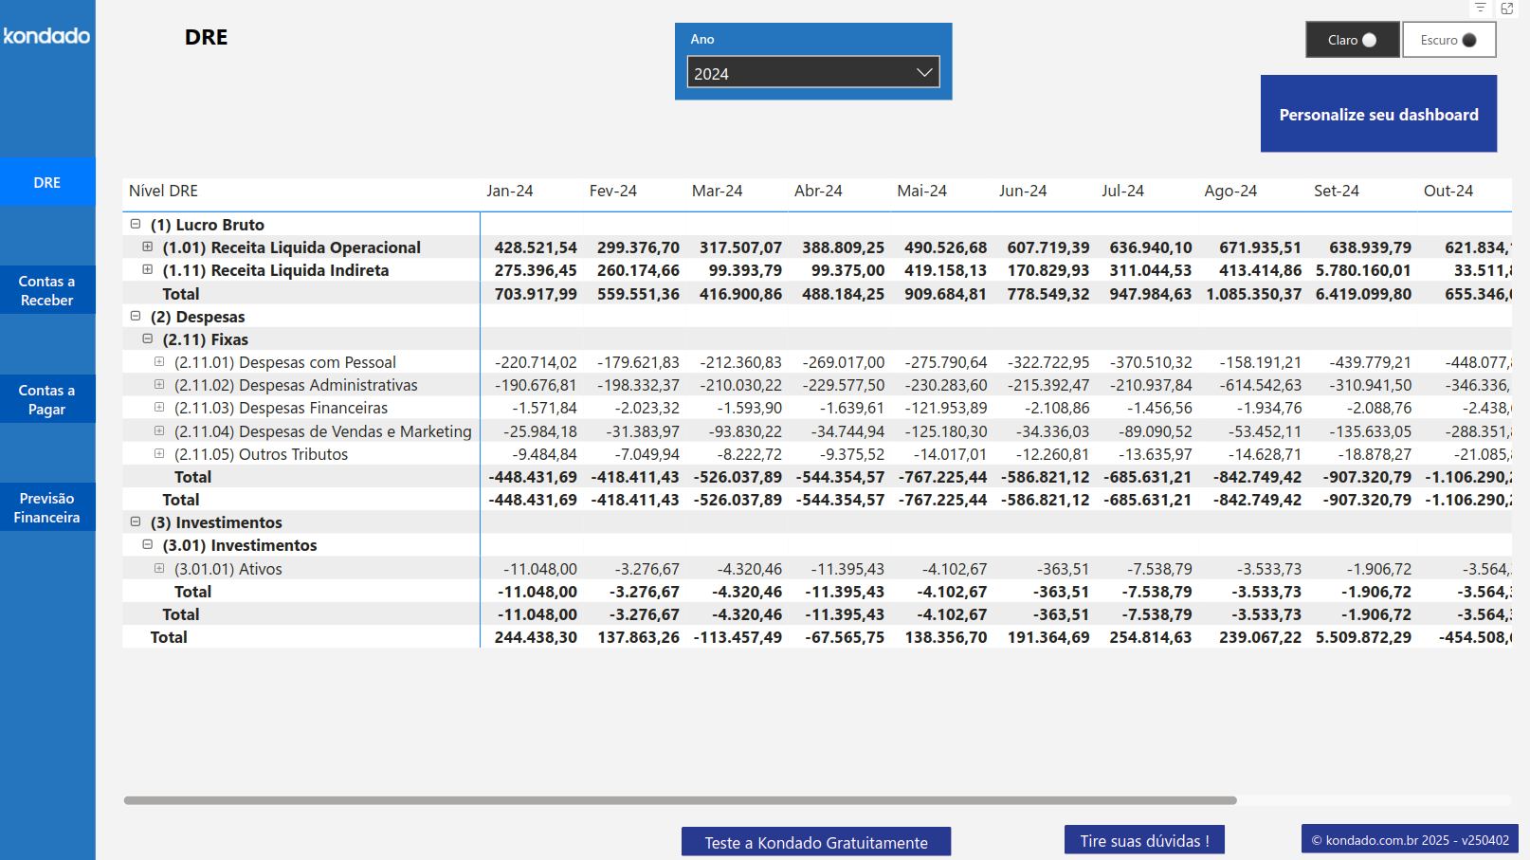Click Teste a Kondado Gratuitamente
The height and width of the screenshot is (860, 1530).
pos(815,842)
